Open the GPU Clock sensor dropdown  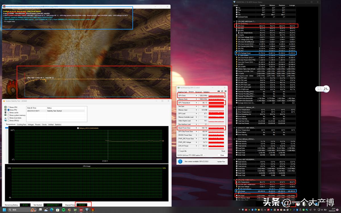tap(196, 96)
